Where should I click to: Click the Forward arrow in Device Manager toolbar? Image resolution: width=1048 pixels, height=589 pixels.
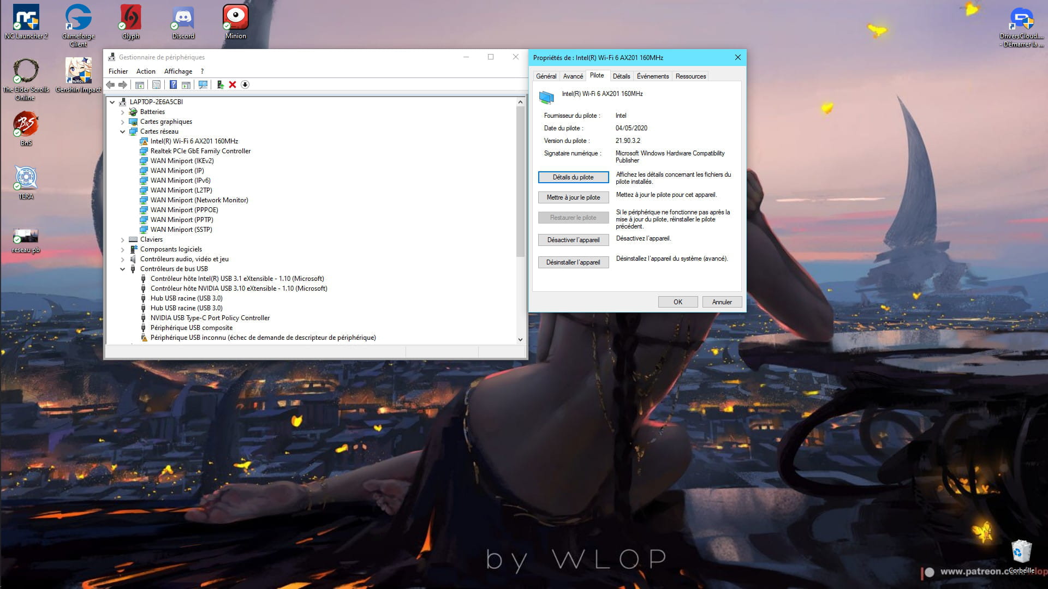tap(123, 85)
